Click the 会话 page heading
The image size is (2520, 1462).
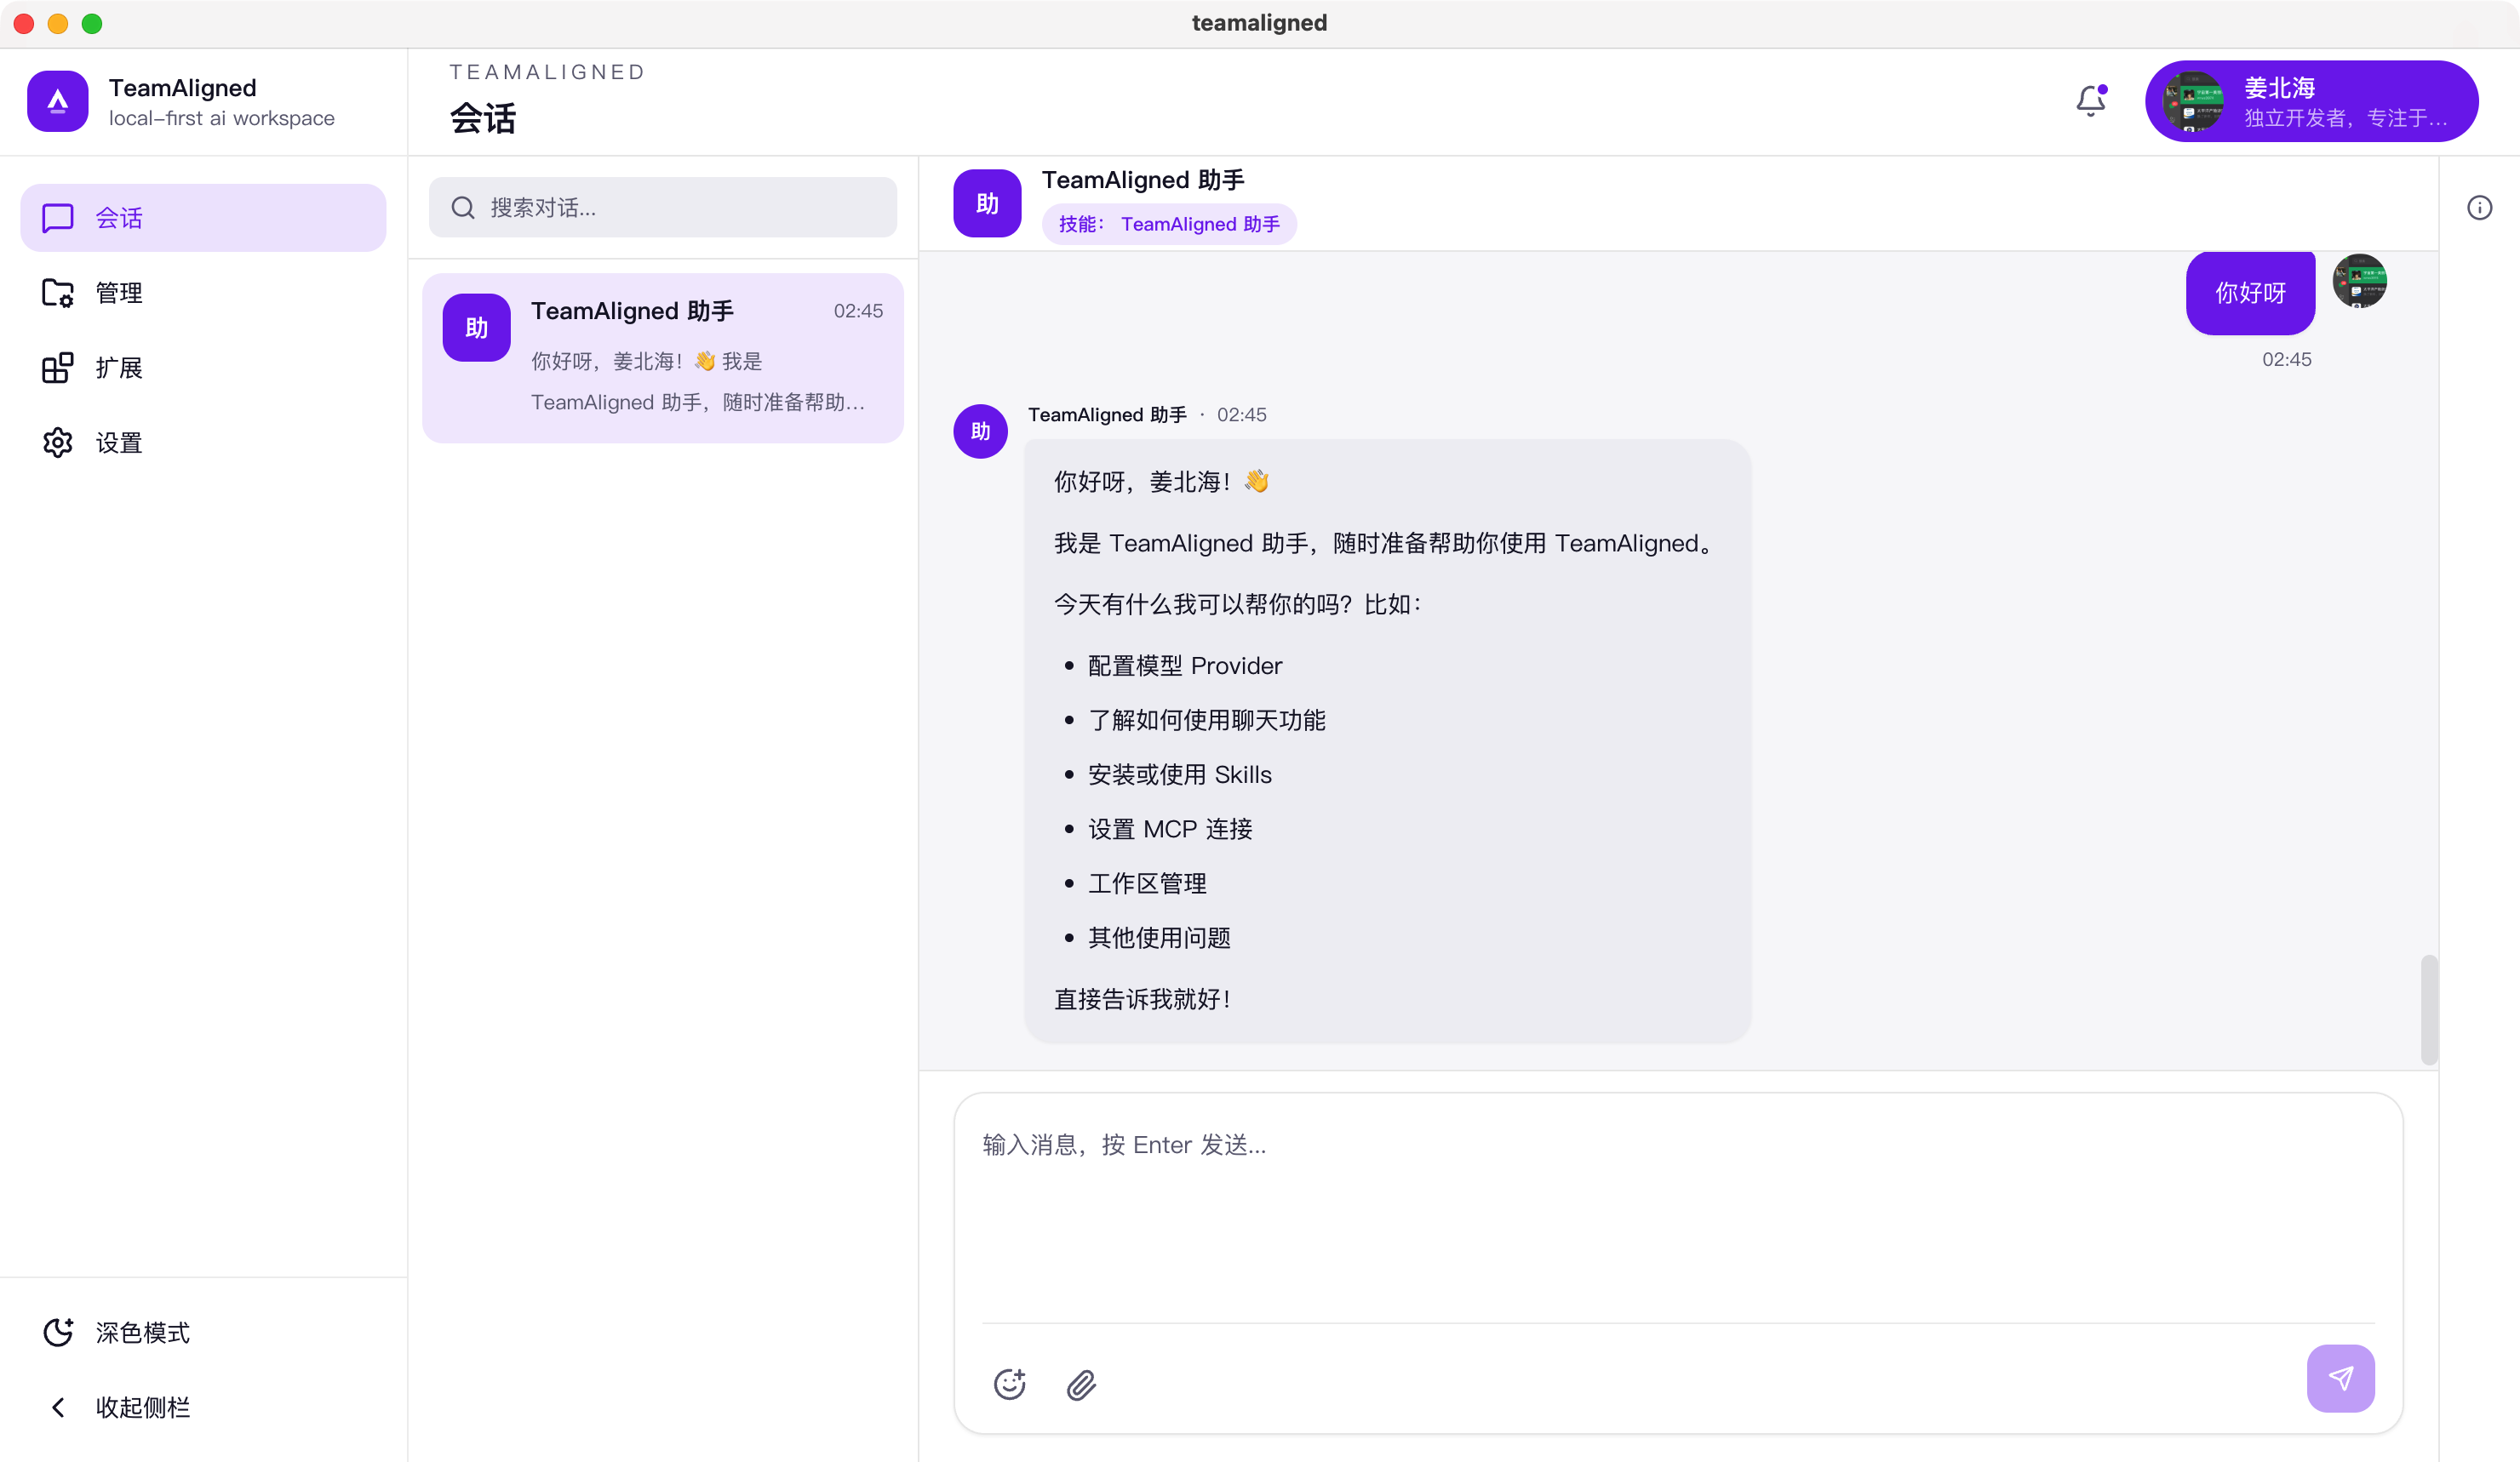482,119
